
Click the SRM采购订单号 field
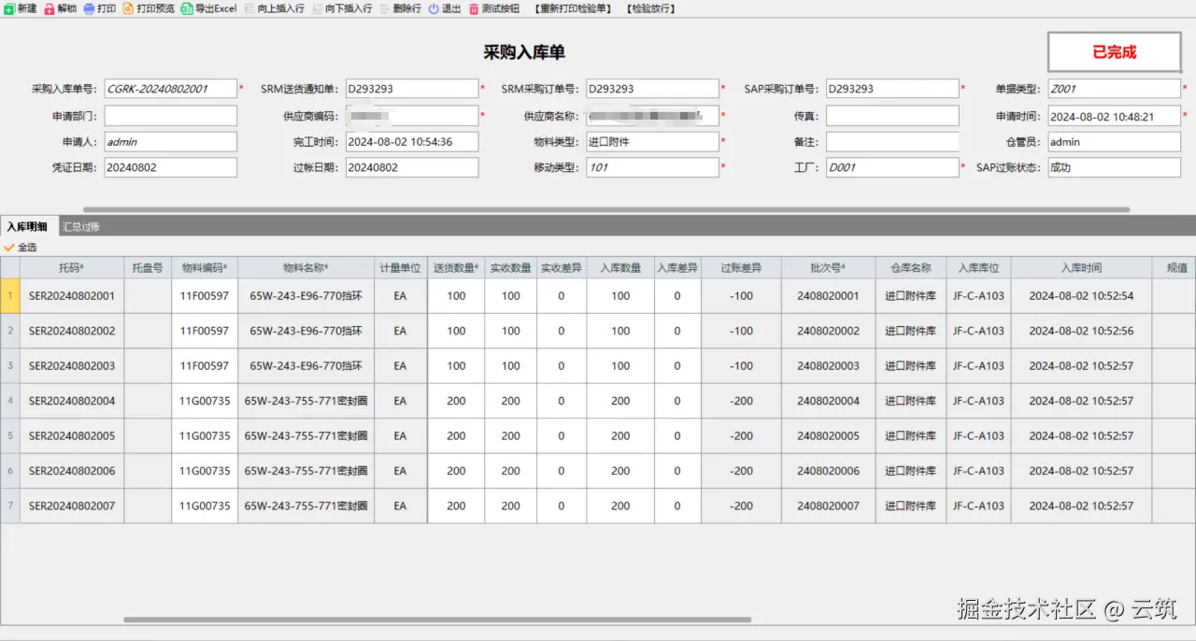pyautogui.click(x=652, y=89)
